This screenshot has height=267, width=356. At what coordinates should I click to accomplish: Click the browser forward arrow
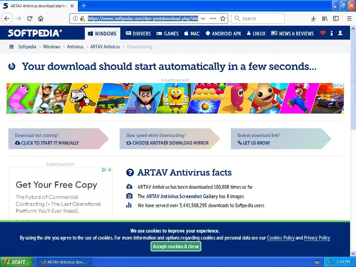coord(18,18)
